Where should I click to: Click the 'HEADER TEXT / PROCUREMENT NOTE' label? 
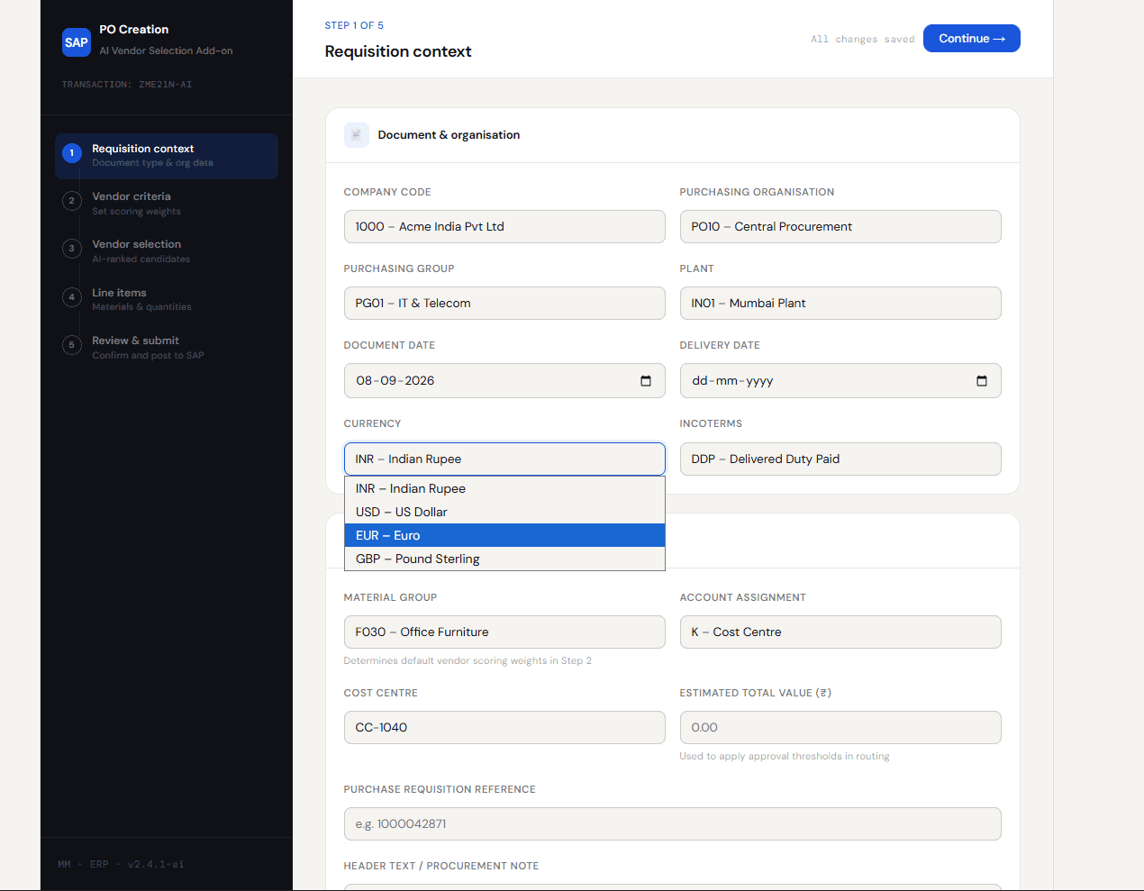tap(441, 866)
